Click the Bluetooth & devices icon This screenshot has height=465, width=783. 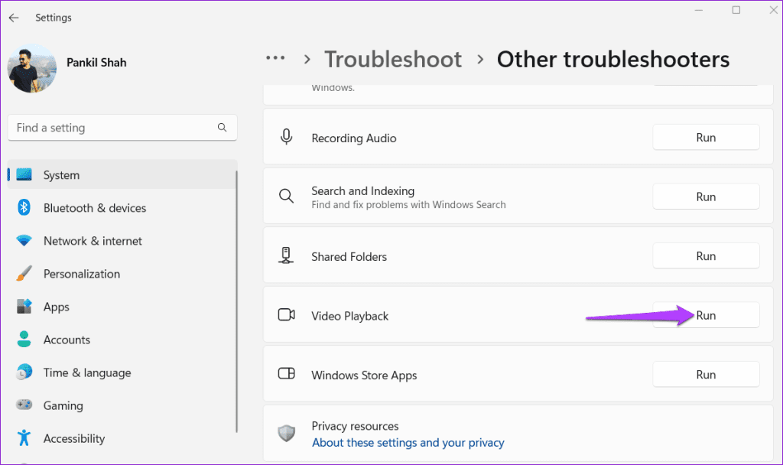point(24,208)
